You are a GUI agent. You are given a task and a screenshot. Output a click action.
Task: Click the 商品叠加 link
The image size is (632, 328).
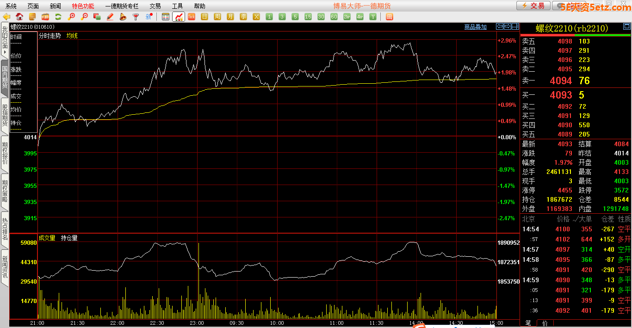click(x=475, y=27)
